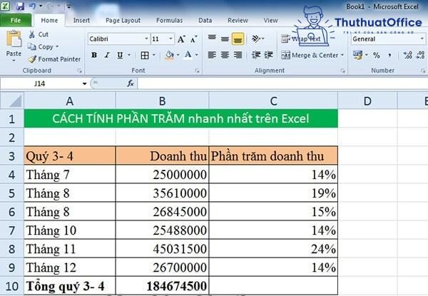Increase font size with Grow Font icon

pos(181,39)
